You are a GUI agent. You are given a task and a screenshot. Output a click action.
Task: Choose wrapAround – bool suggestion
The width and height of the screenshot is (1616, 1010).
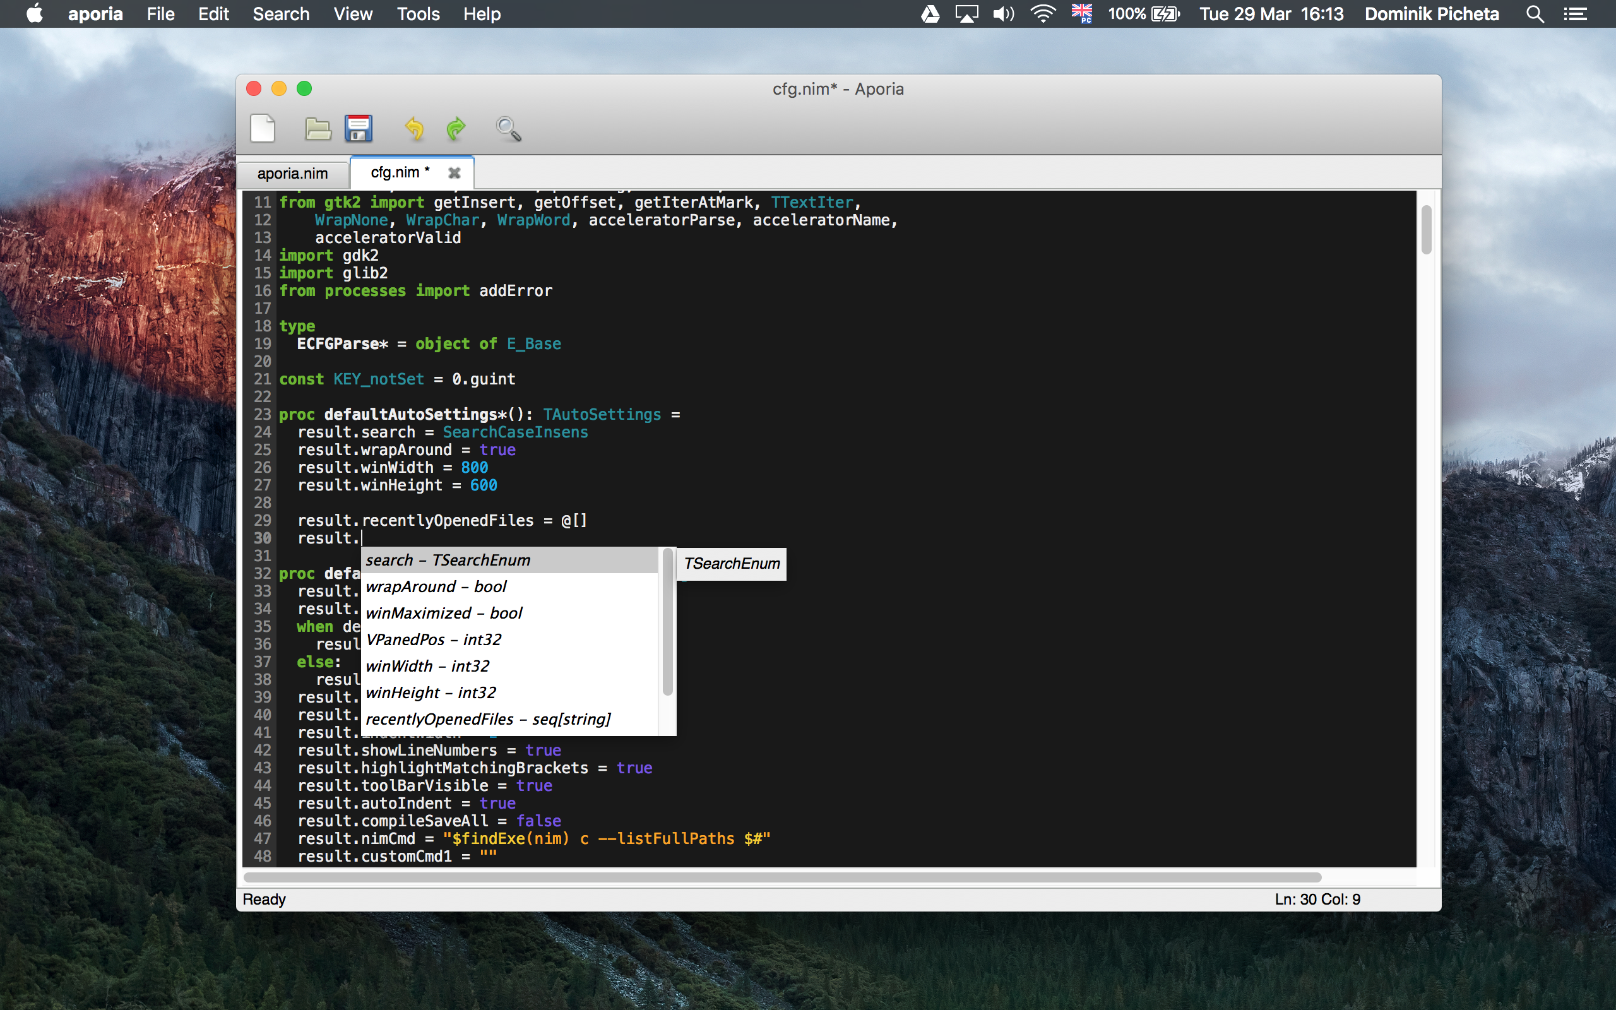tap(436, 586)
